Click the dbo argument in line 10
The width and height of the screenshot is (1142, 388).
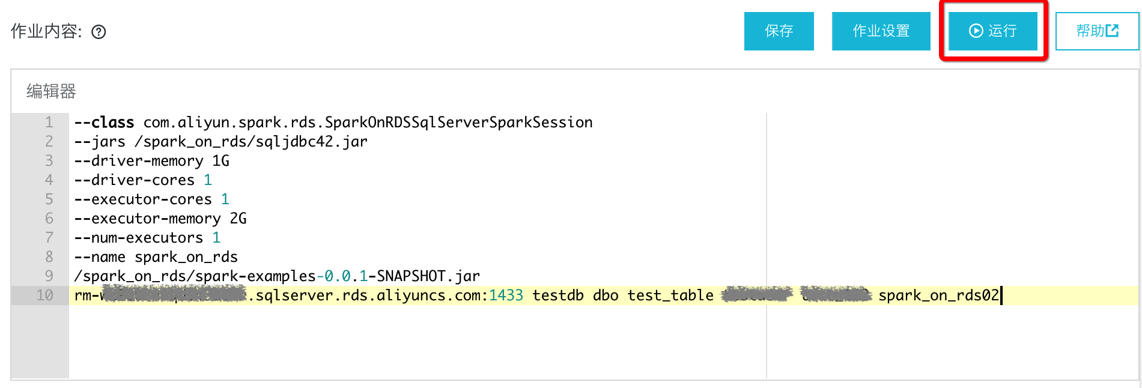point(606,296)
